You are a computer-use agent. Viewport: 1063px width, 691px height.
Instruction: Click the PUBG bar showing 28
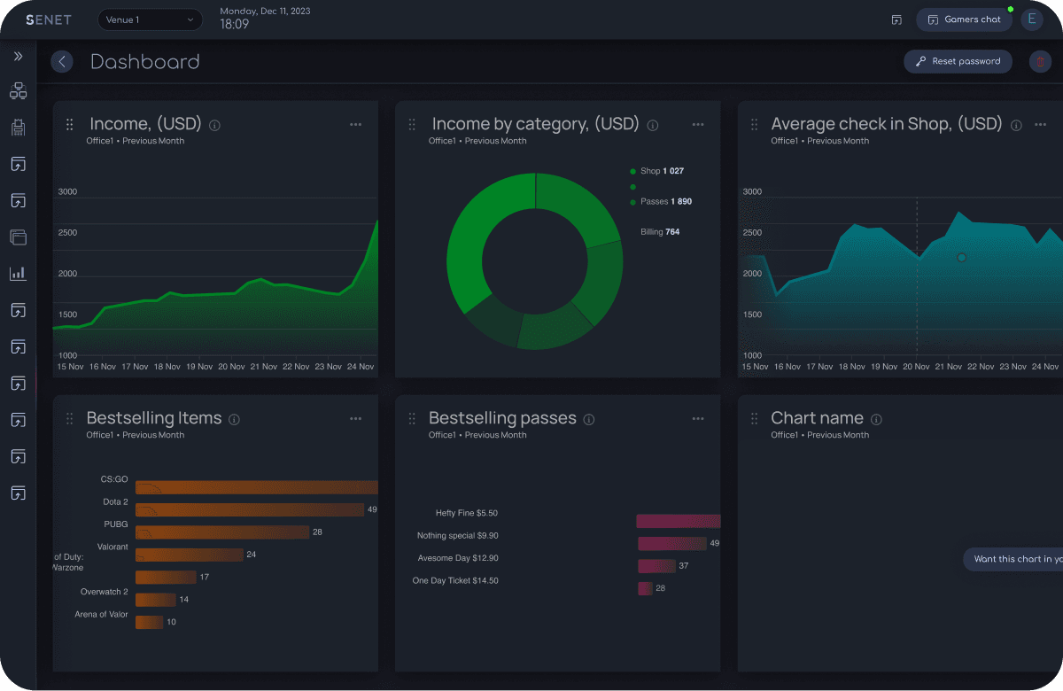click(x=222, y=532)
